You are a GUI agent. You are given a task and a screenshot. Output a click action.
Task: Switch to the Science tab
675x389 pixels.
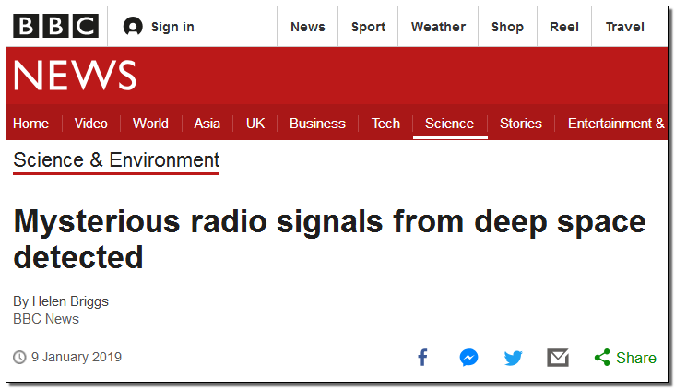tap(449, 124)
